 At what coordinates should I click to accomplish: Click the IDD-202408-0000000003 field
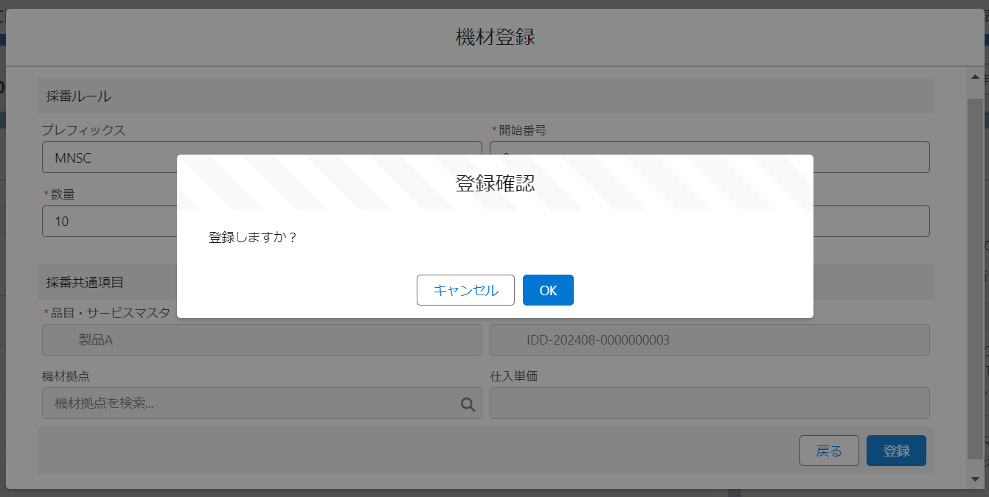tap(709, 339)
